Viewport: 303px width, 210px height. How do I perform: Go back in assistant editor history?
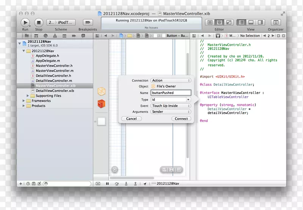point(202,36)
